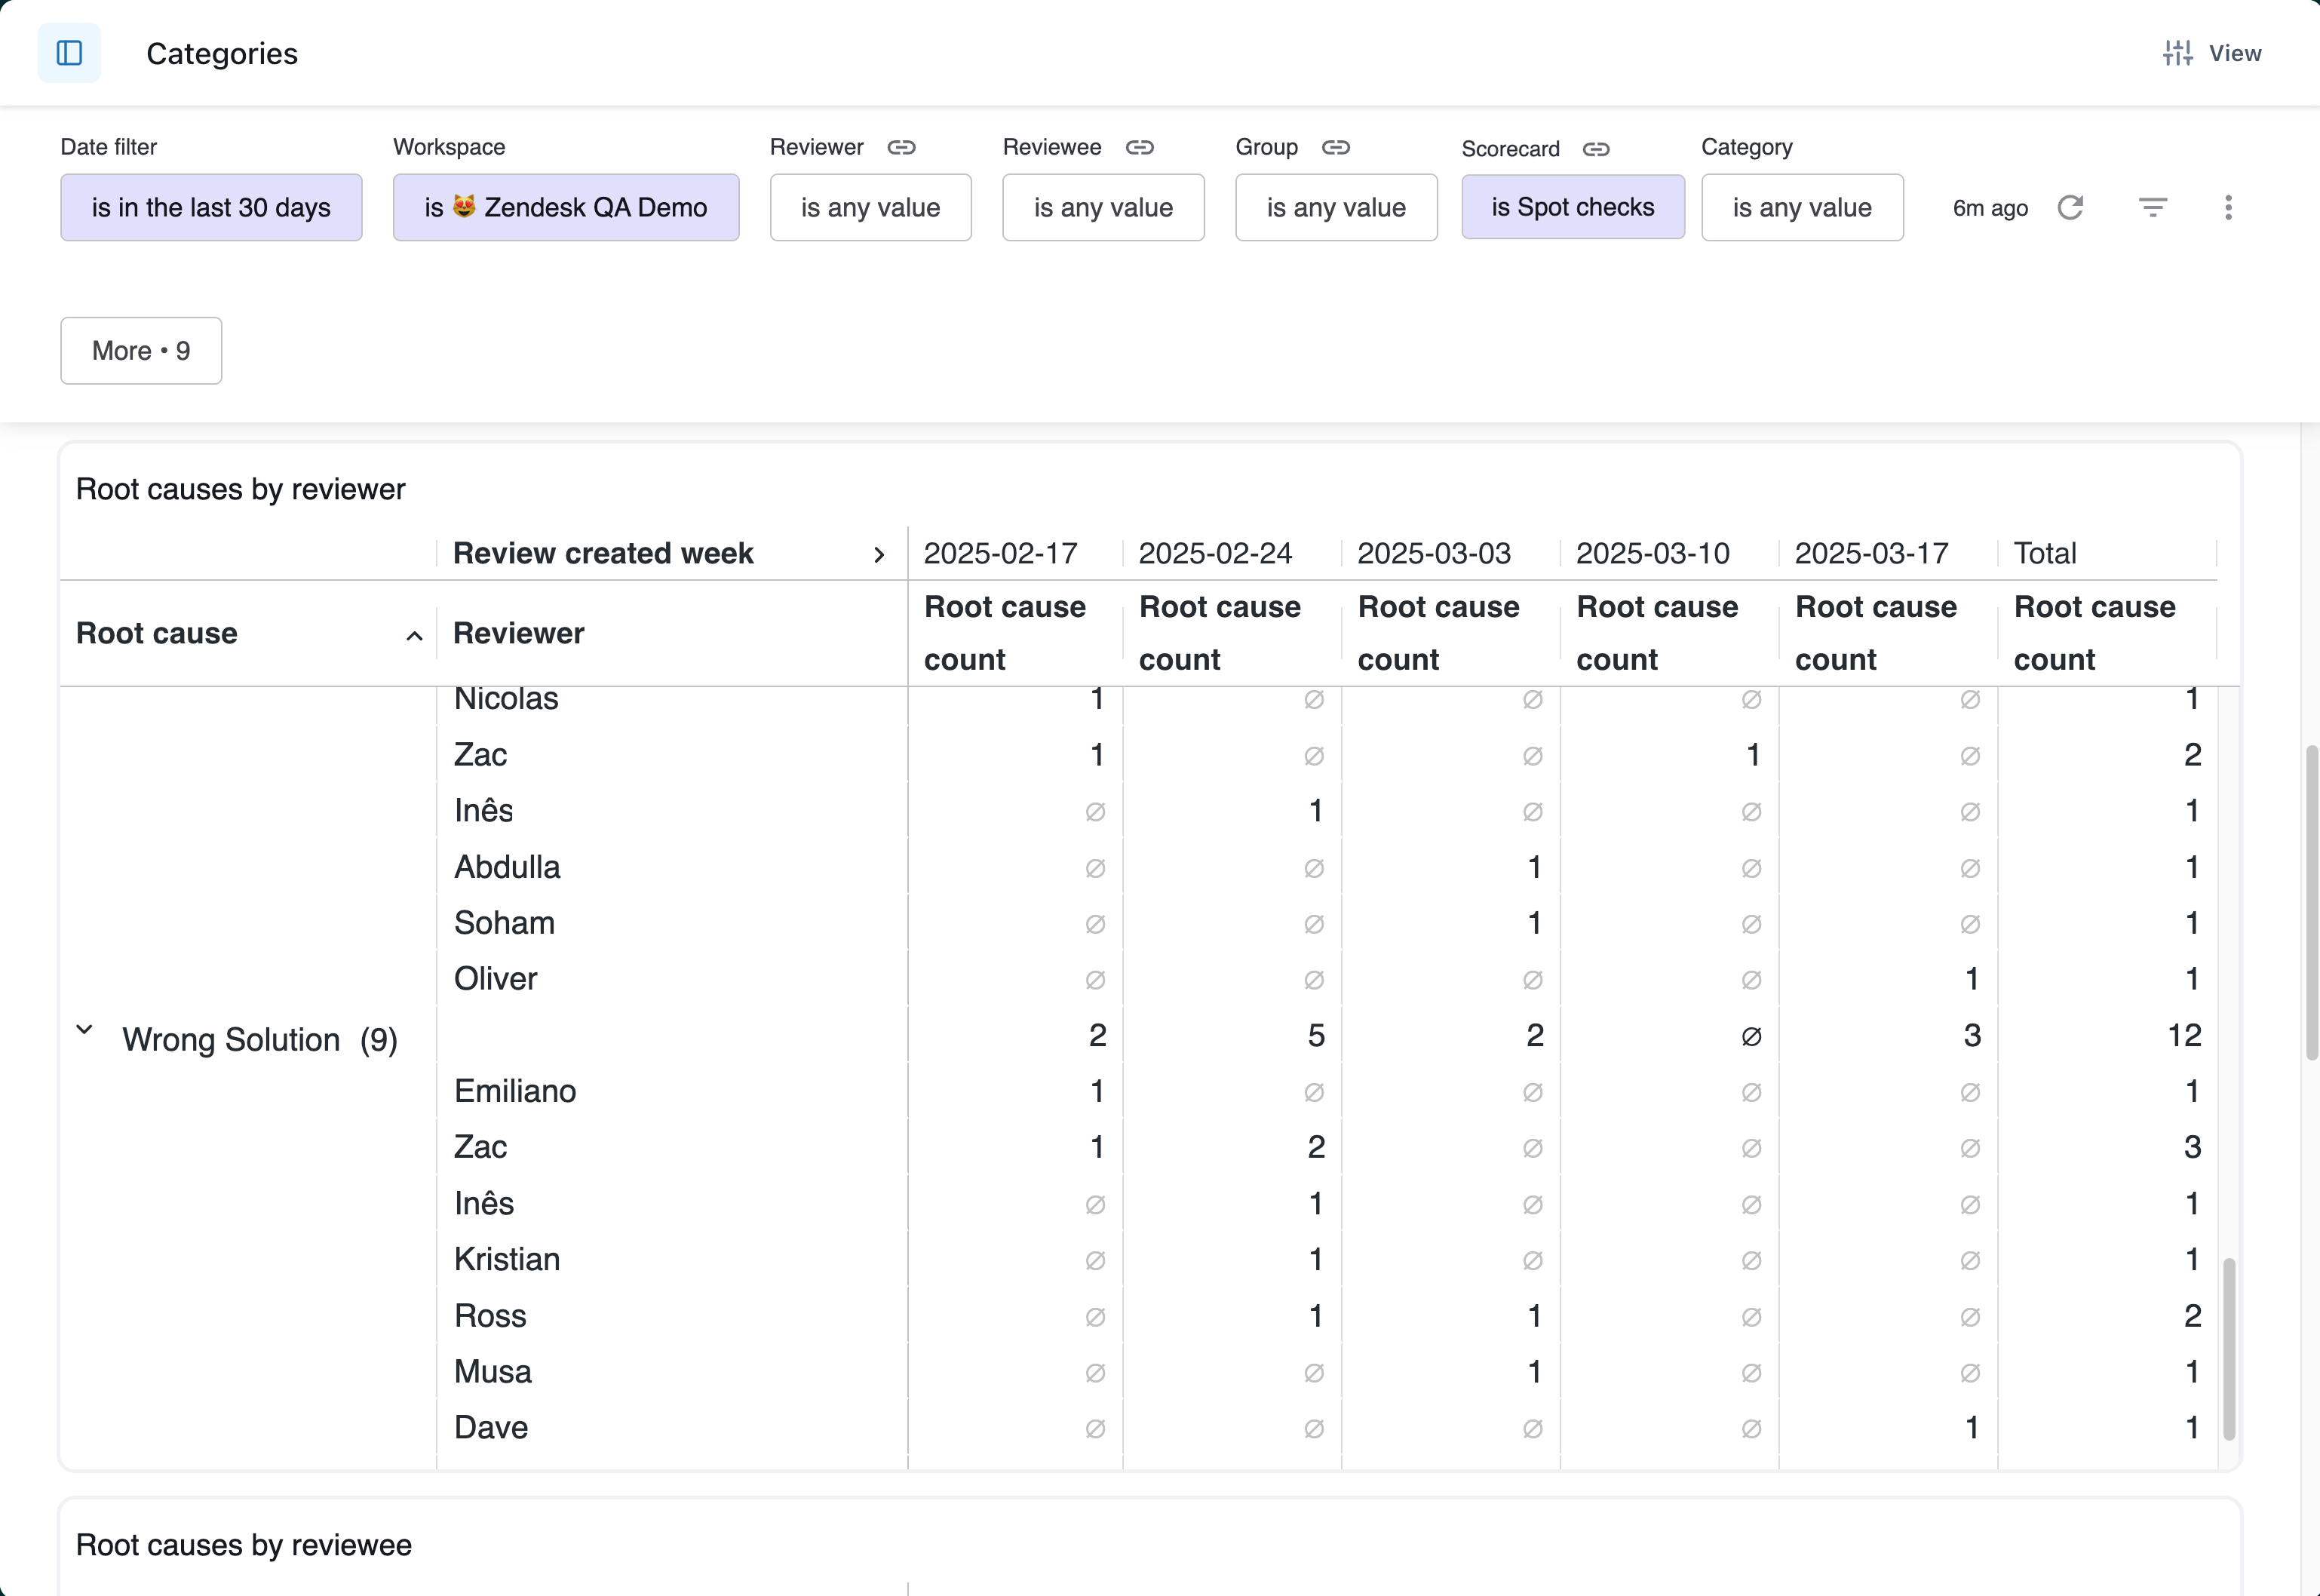This screenshot has width=2320, height=1596.
Task: Open the three-dot dashboard actions menu
Action: (x=2227, y=207)
